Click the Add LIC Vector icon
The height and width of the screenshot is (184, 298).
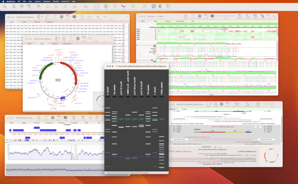tap(237, 104)
